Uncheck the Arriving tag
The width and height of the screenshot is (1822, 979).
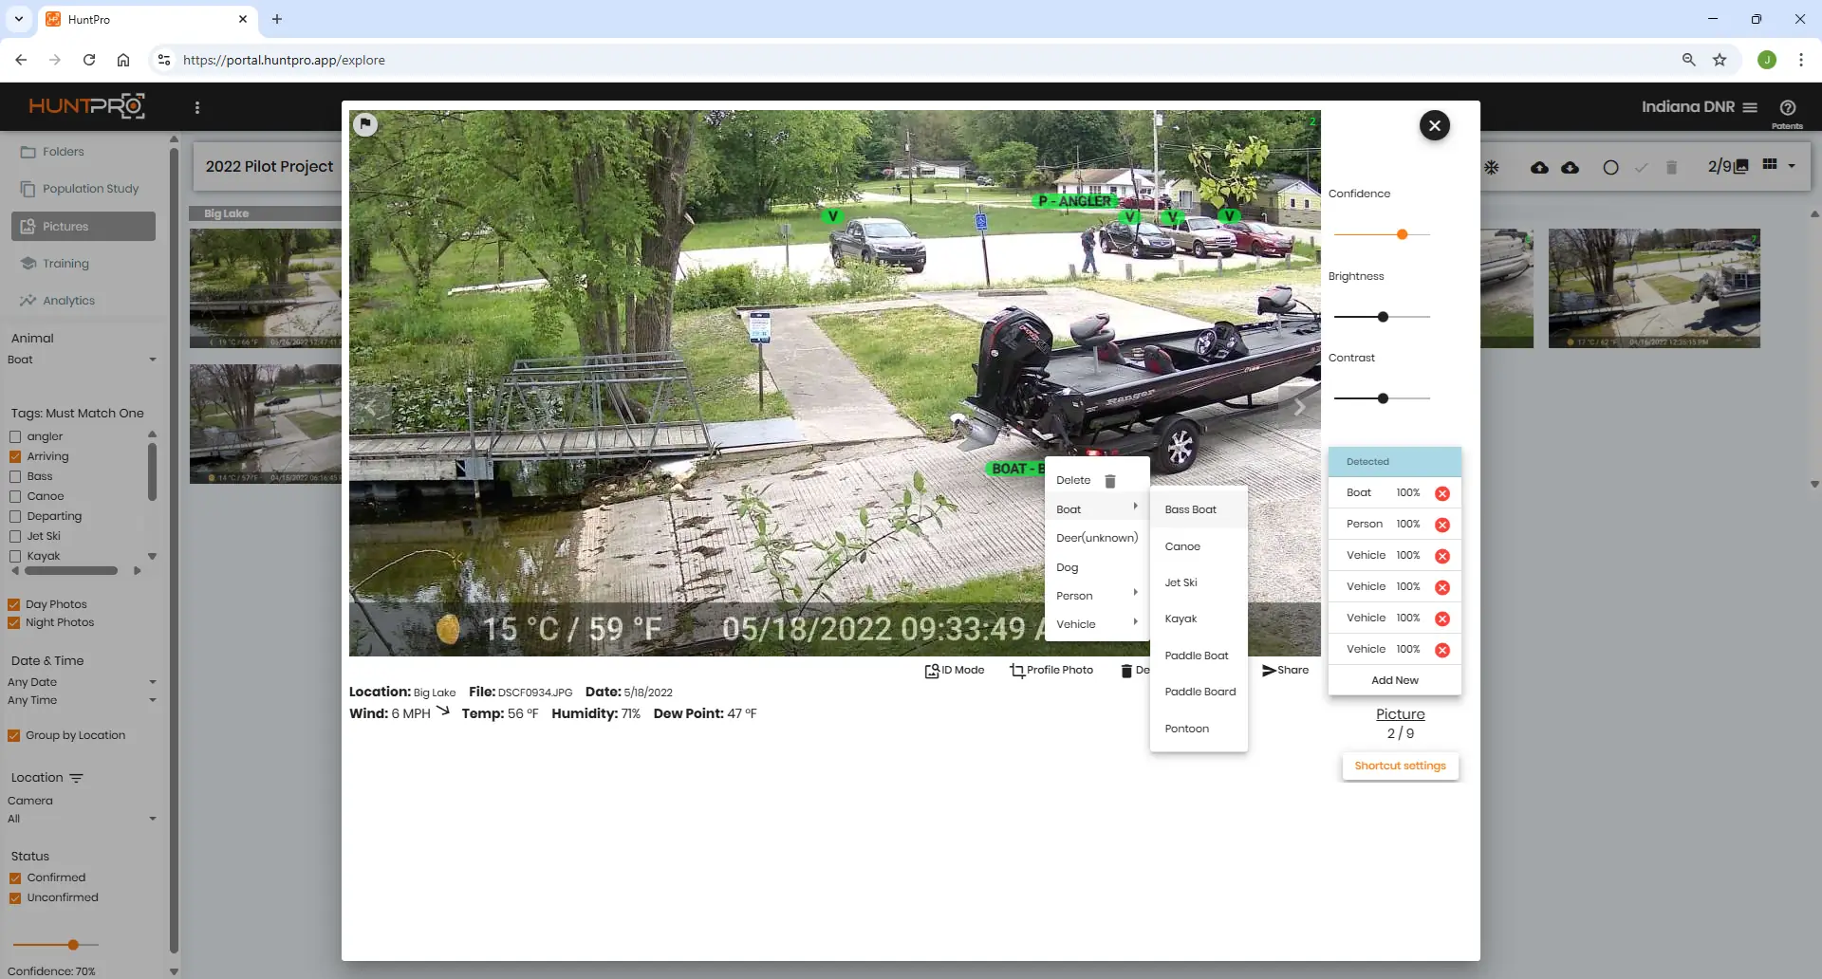[x=15, y=457]
